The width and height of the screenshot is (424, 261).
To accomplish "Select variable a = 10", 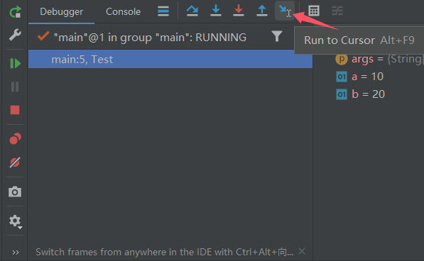I will coord(359,77).
